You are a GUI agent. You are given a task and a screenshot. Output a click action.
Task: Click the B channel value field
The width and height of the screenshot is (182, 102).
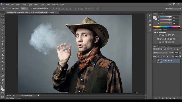(175, 24)
